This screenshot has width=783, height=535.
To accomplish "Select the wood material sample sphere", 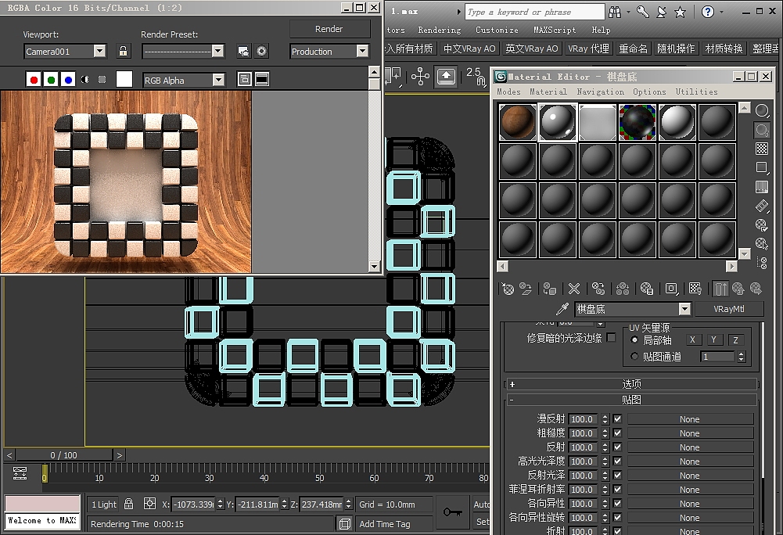I will pyautogui.click(x=517, y=122).
